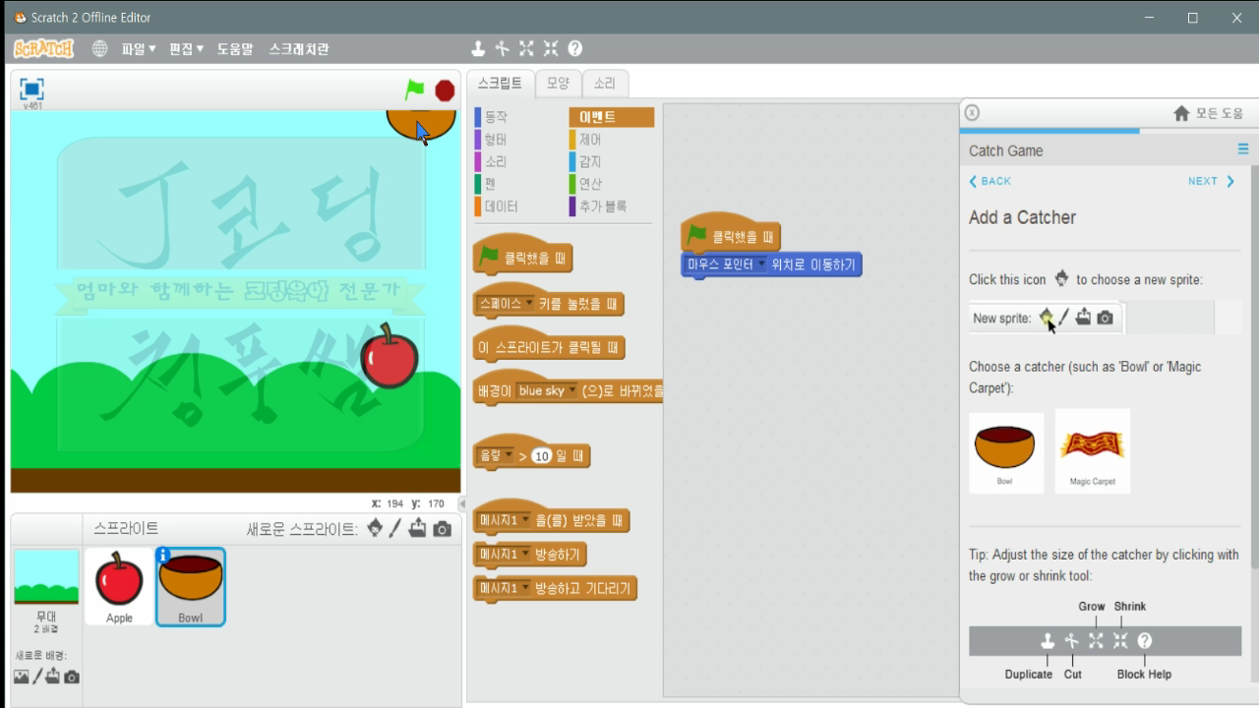Select the Apple sprite thumbnail
Screen dimensions: 1259x708
click(x=119, y=586)
